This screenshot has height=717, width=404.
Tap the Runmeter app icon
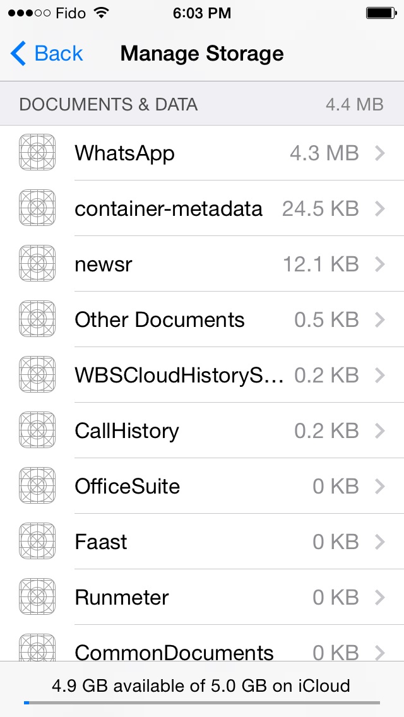pyautogui.click(x=37, y=596)
